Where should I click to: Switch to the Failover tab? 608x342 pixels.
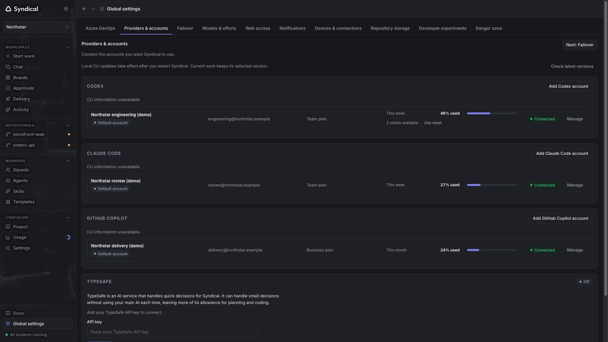185,28
